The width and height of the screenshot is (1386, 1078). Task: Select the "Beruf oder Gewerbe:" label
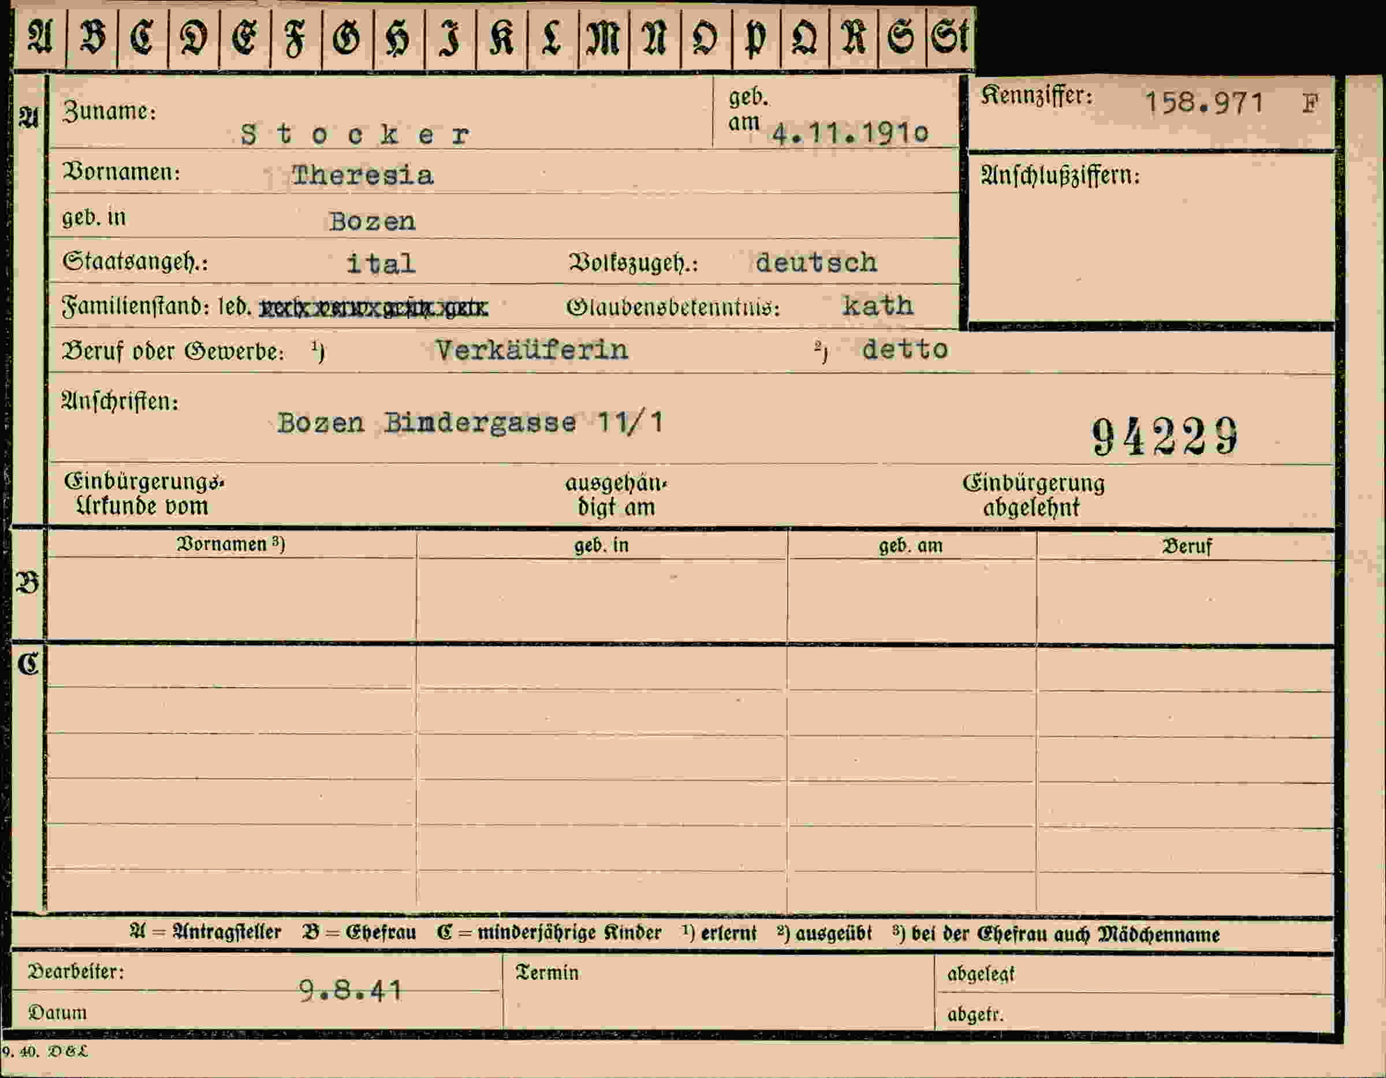173,351
